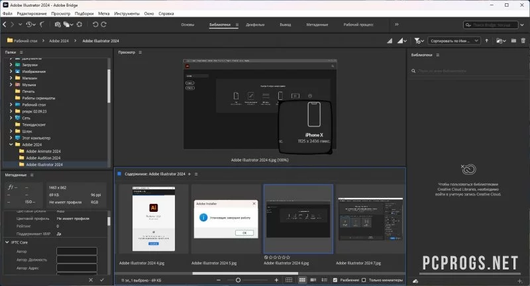Open search options dropdown arrow

[522, 25]
